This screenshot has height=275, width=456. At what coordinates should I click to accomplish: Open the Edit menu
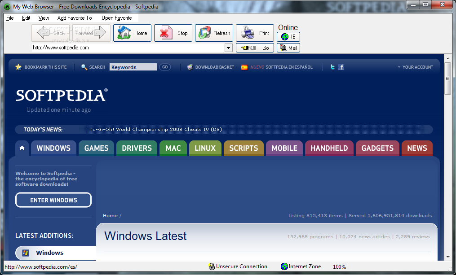click(26, 17)
